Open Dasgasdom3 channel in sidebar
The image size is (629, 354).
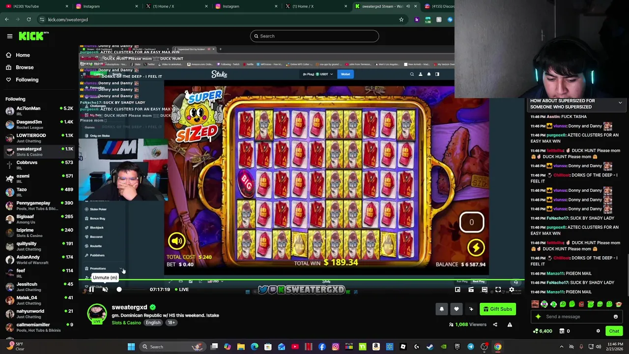pos(39,124)
